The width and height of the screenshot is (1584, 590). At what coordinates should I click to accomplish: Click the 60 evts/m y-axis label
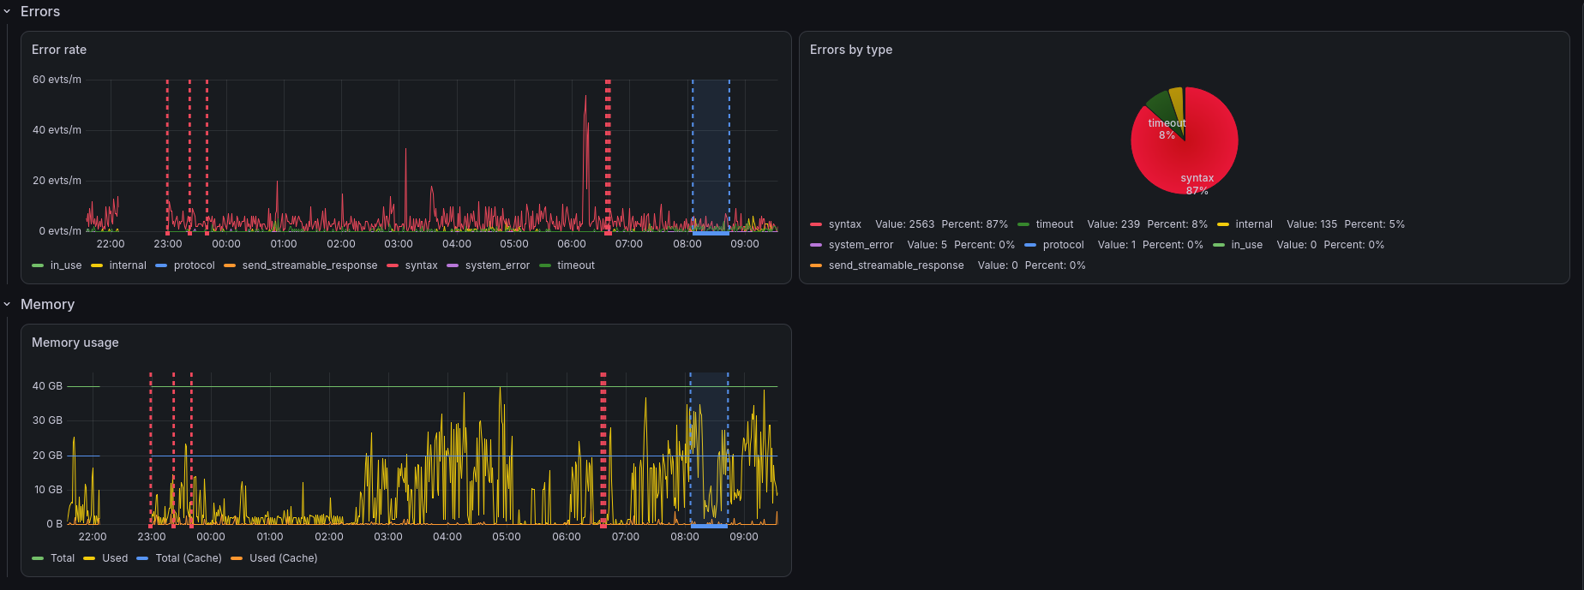click(57, 80)
